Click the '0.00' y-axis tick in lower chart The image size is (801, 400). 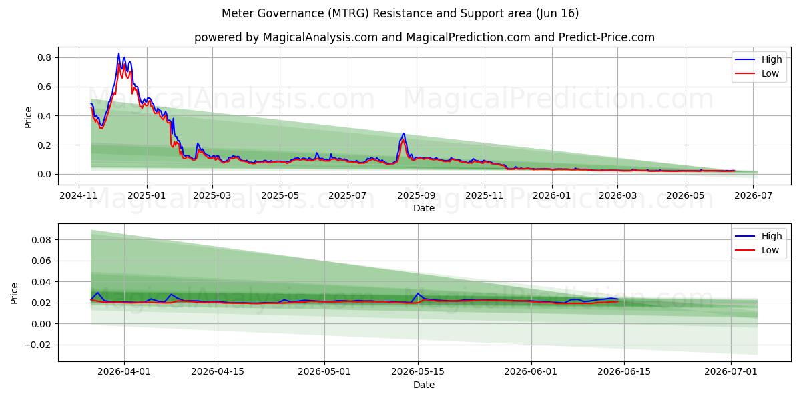[42, 324]
